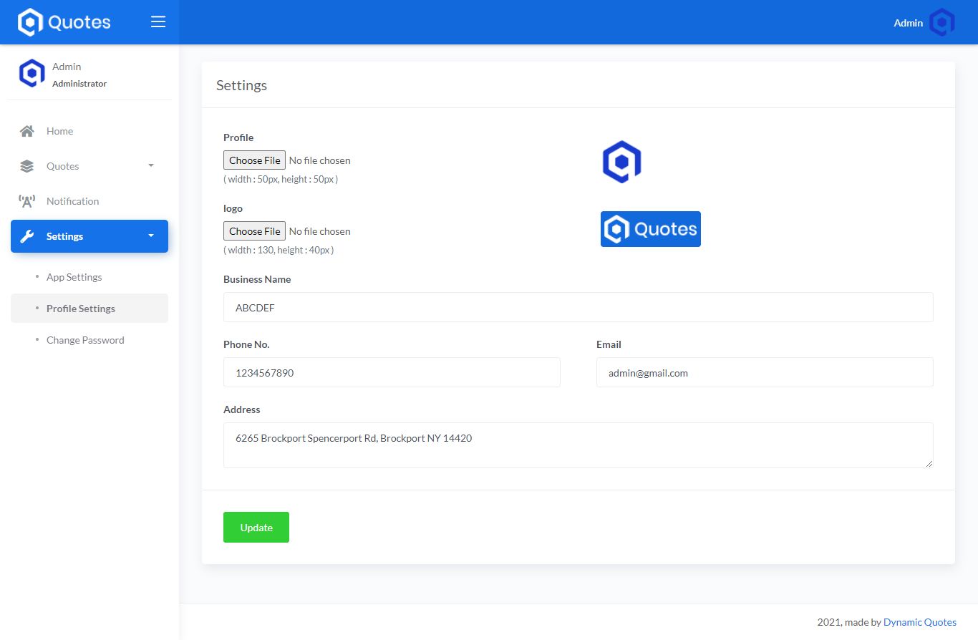Choose a file for logo upload
Image resolution: width=978 pixels, height=640 pixels.
pyautogui.click(x=254, y=231)
